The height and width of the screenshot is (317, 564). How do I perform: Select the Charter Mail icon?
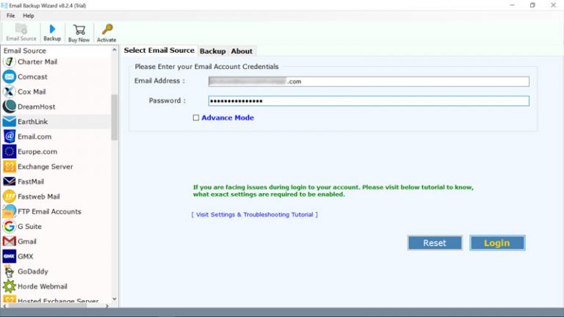[x=9, y=62]
